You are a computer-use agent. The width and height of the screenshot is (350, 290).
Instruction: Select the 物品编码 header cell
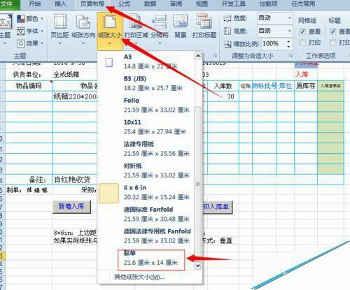click(x=29, y=86)
